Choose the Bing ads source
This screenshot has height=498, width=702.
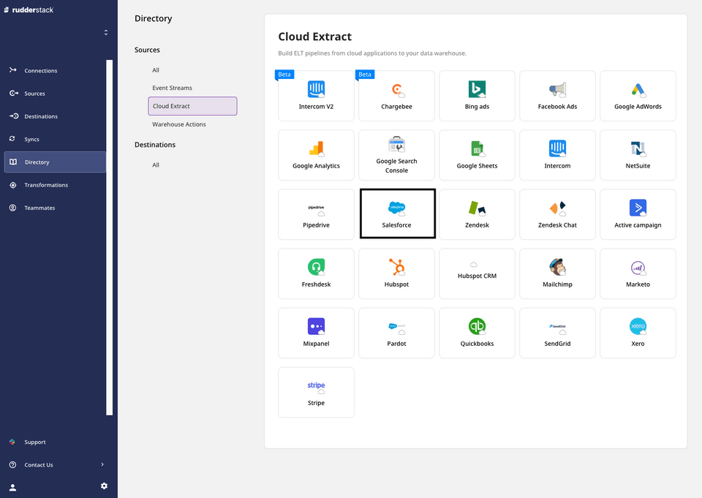point(477,96)
